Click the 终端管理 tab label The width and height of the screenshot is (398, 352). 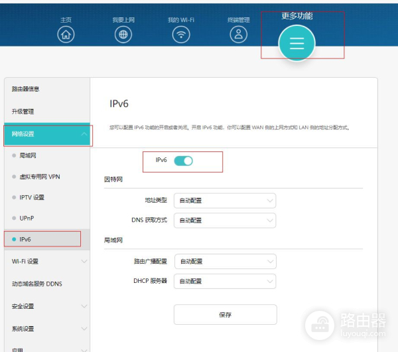pos(239,20)
